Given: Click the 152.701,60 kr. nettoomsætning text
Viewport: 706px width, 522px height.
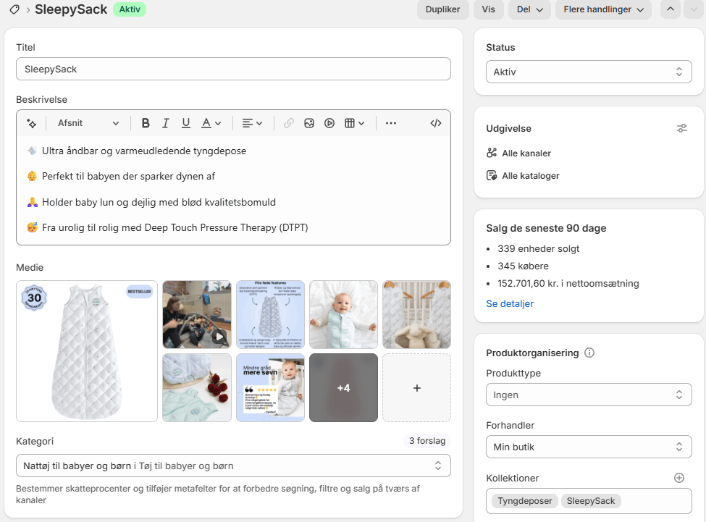Looking at the screenshot, I should pos(568,284).
